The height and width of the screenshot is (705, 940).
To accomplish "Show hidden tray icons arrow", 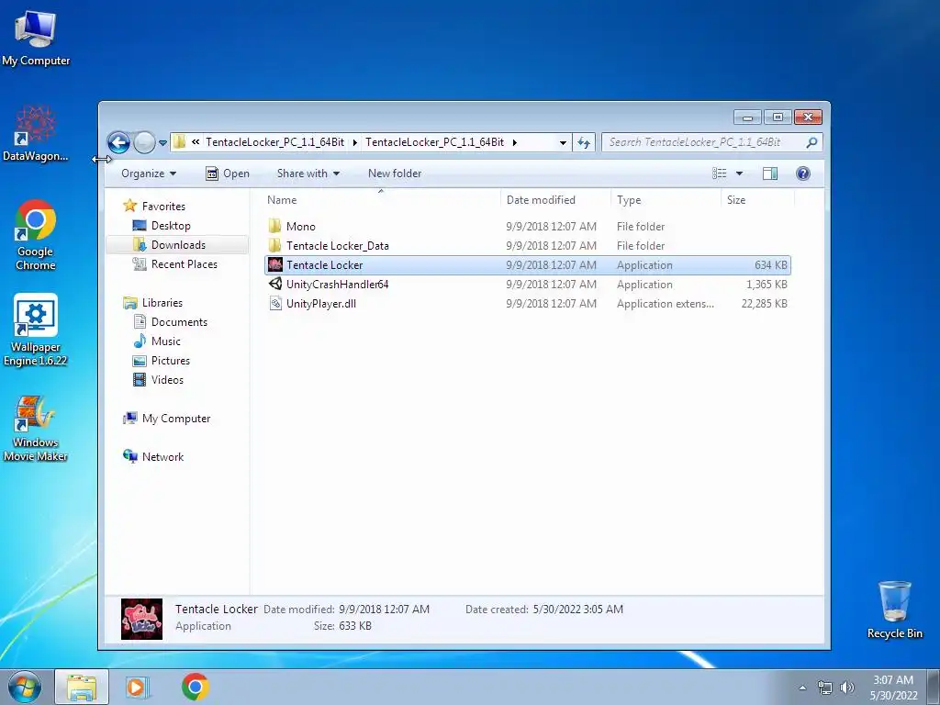I will click(x=802, y=688).
